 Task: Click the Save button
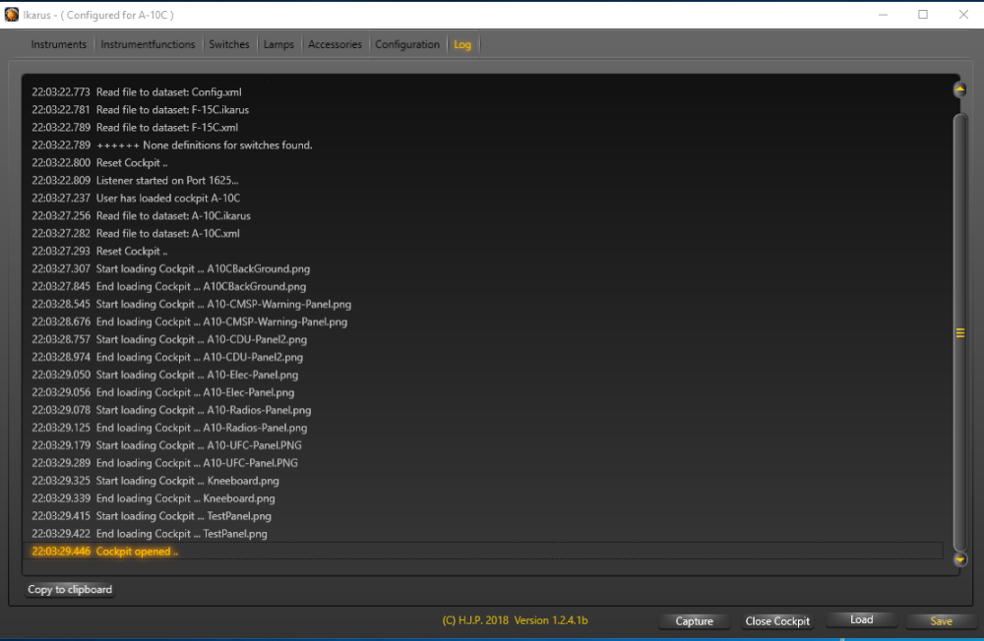tap(941, 621)
